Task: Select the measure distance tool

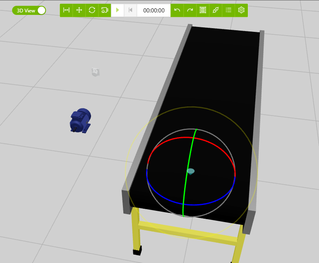Action: (x=66, y=10)
